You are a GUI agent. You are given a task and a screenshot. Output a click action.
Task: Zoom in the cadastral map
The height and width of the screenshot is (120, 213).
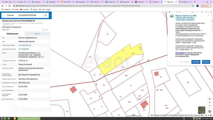[210, 99]
